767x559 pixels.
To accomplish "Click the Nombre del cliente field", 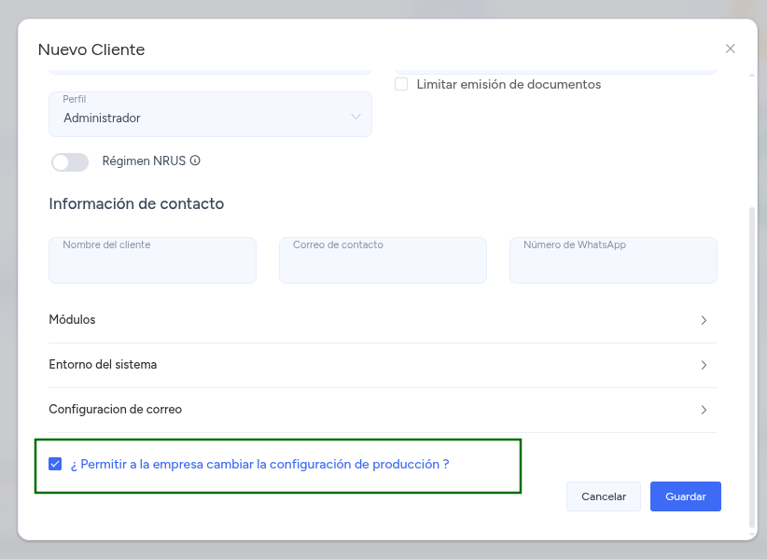I will [x=153, y=260].
